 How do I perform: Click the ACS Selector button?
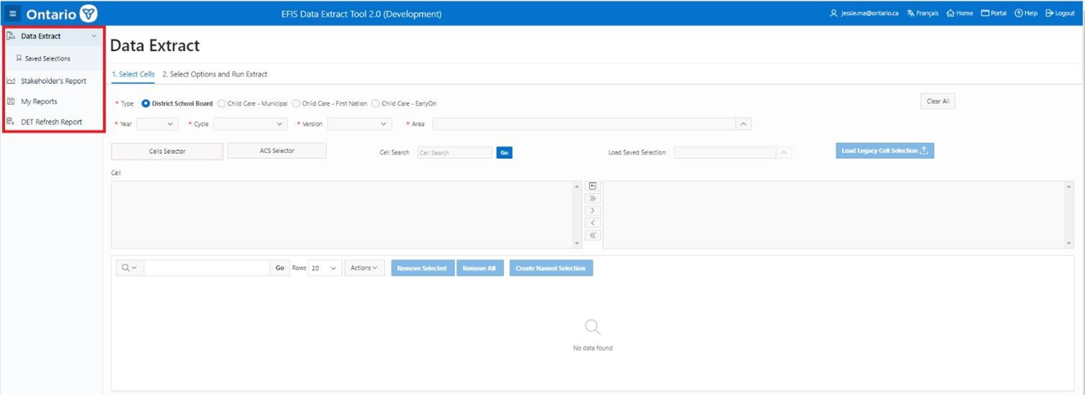pos(277,151)
